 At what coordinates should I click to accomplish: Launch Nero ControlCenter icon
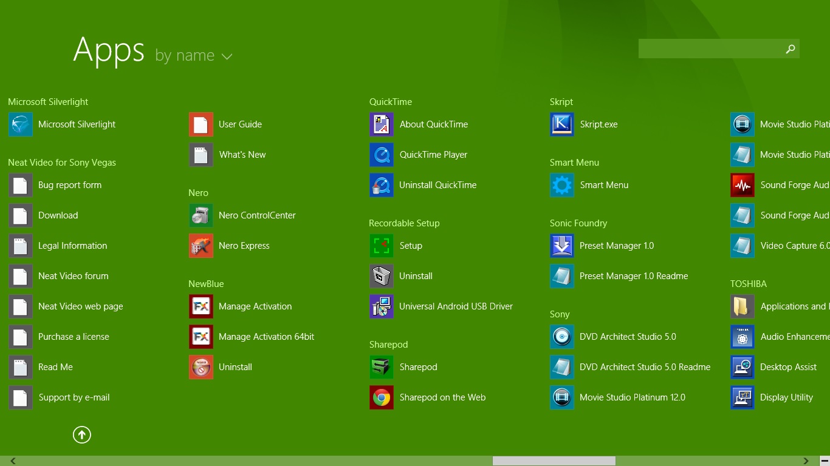(201, 215)
